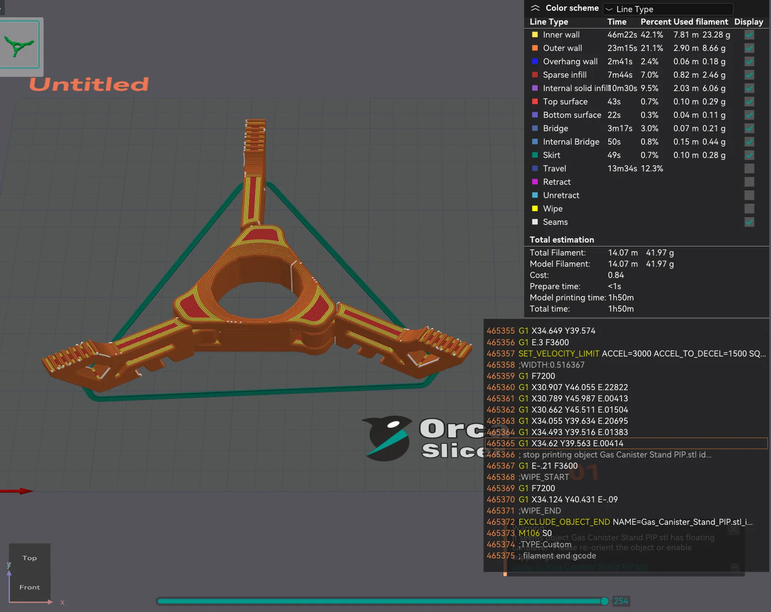
Task: Click the purple Internal solid infill swatch
Action: point(534,88)
